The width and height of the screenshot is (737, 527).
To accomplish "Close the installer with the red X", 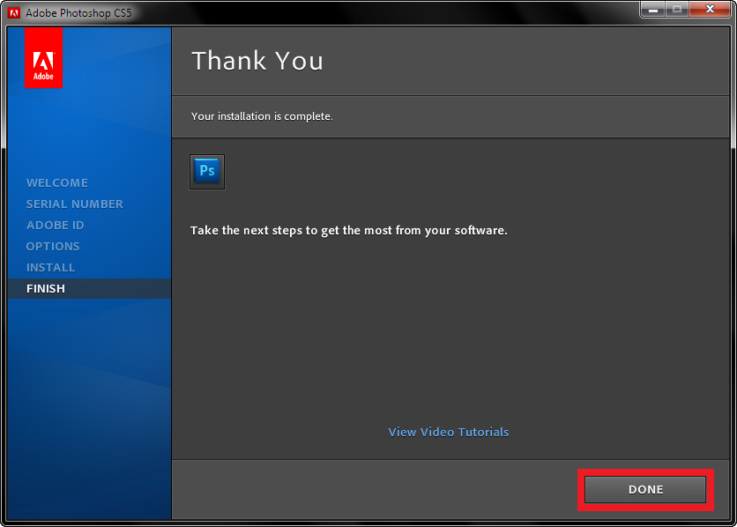I will (x=710, y=10).
